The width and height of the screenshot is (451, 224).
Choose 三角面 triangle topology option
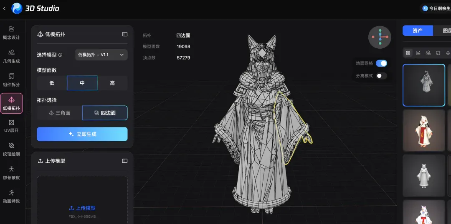(60, 113)
